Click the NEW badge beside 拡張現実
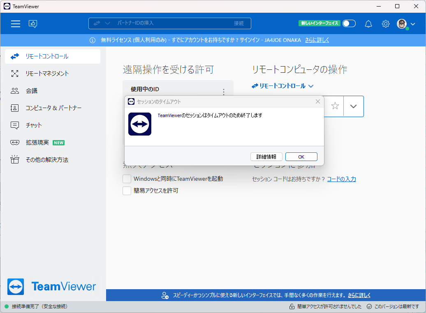426x313 pixels. coord(59,143)
